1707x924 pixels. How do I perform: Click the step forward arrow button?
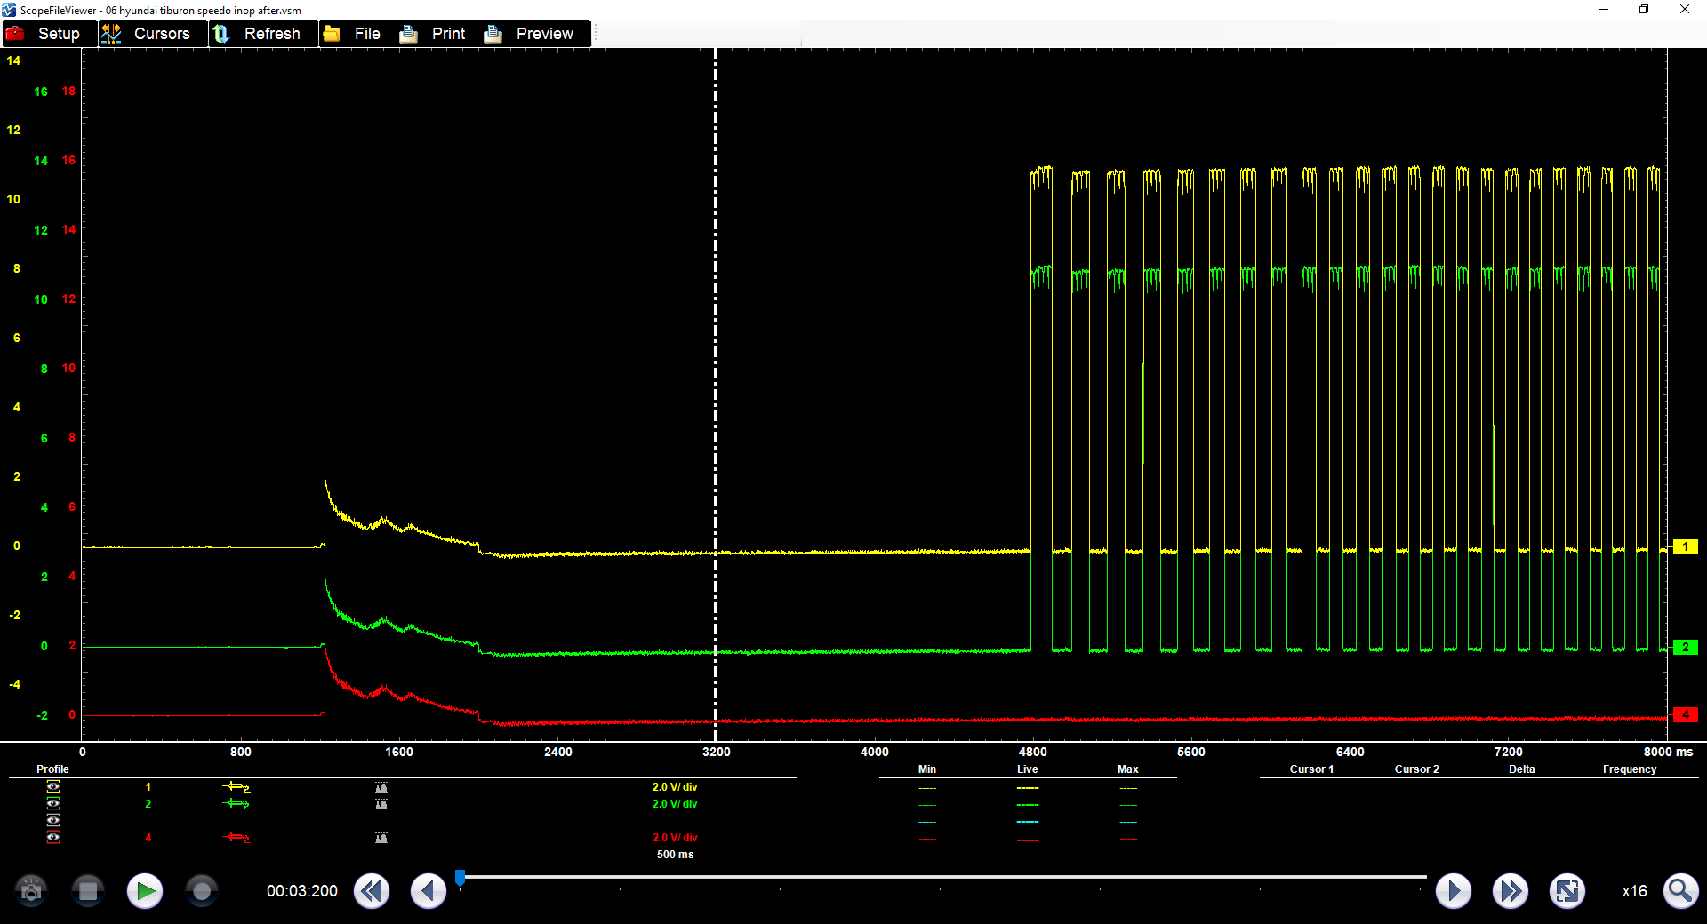point(1454,890)
